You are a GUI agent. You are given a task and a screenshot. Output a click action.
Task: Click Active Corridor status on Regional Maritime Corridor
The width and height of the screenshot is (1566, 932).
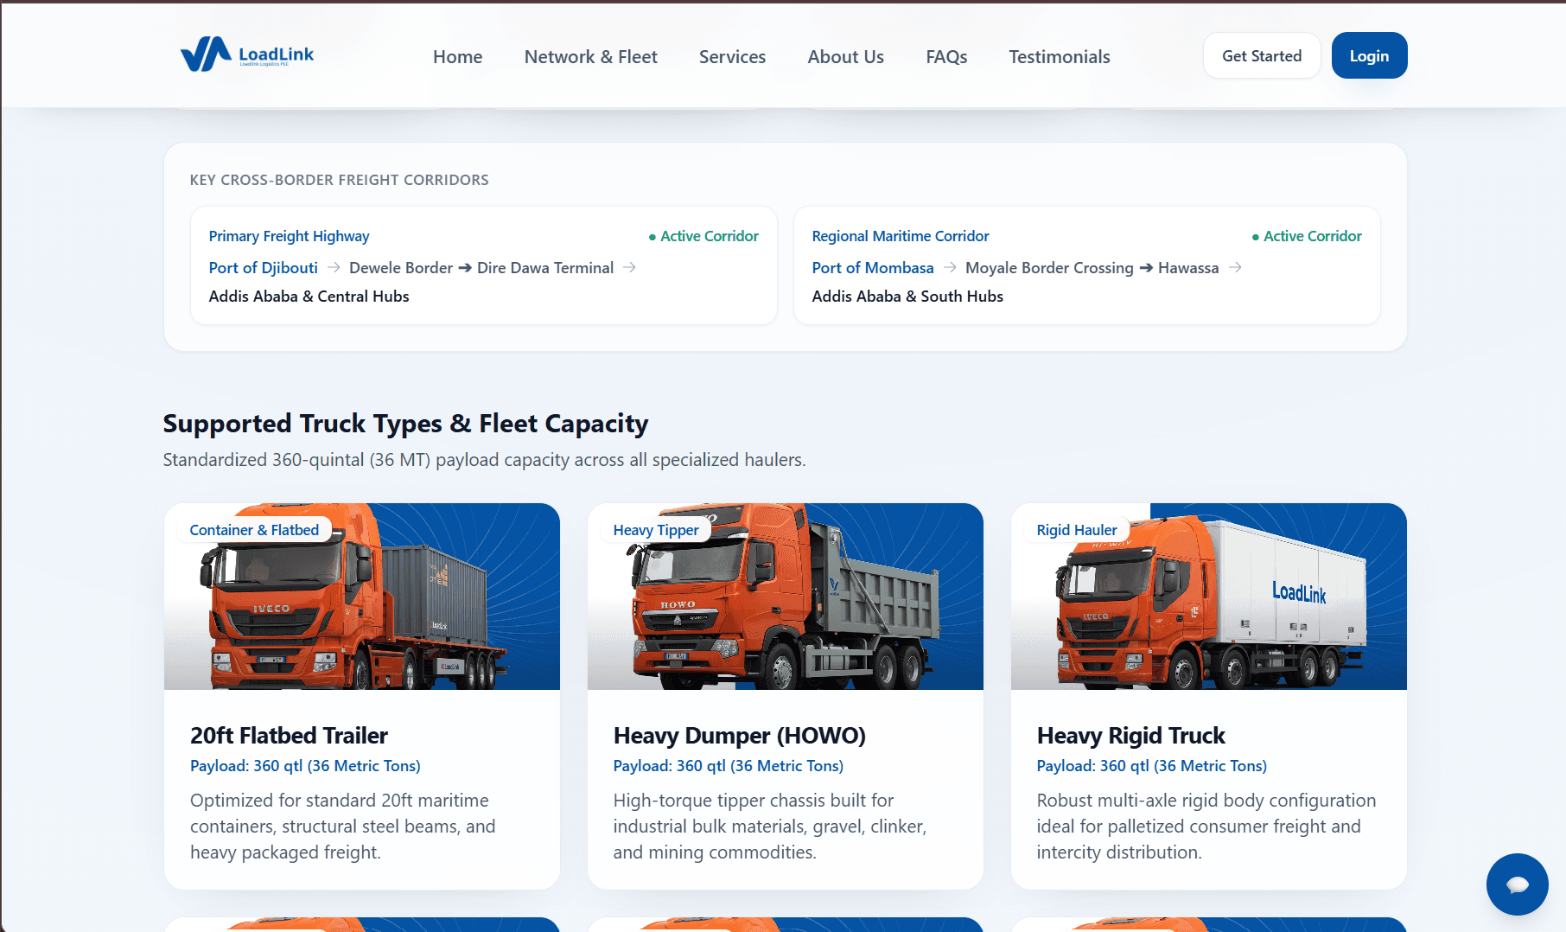point(1307,236)
